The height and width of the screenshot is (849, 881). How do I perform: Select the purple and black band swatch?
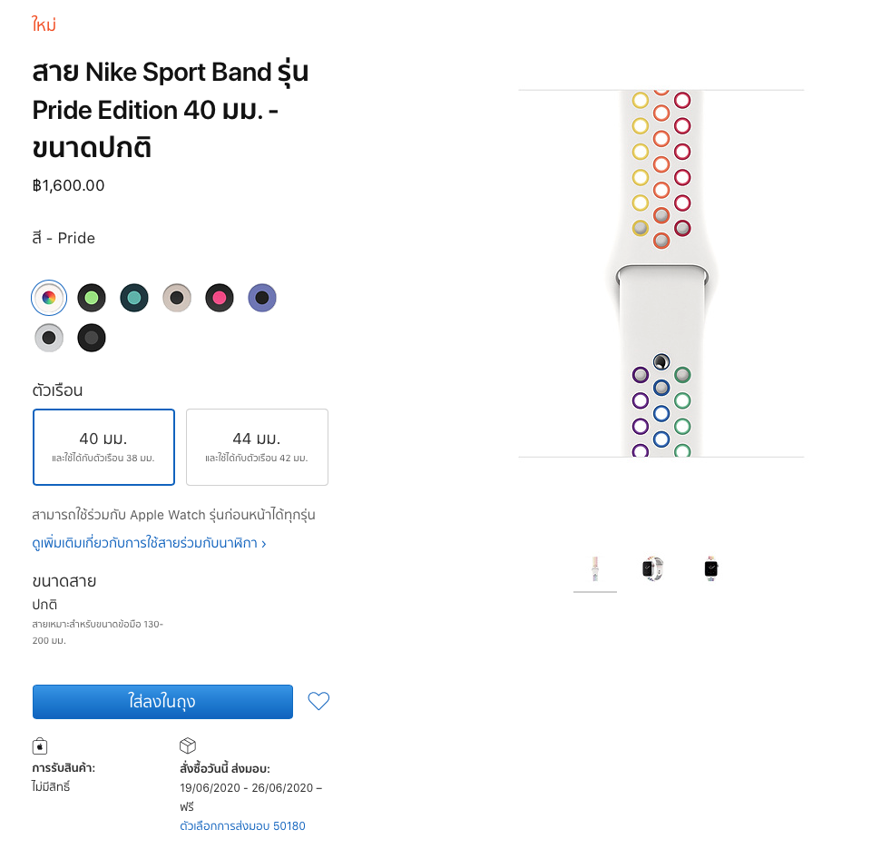(x=262, y=297)
